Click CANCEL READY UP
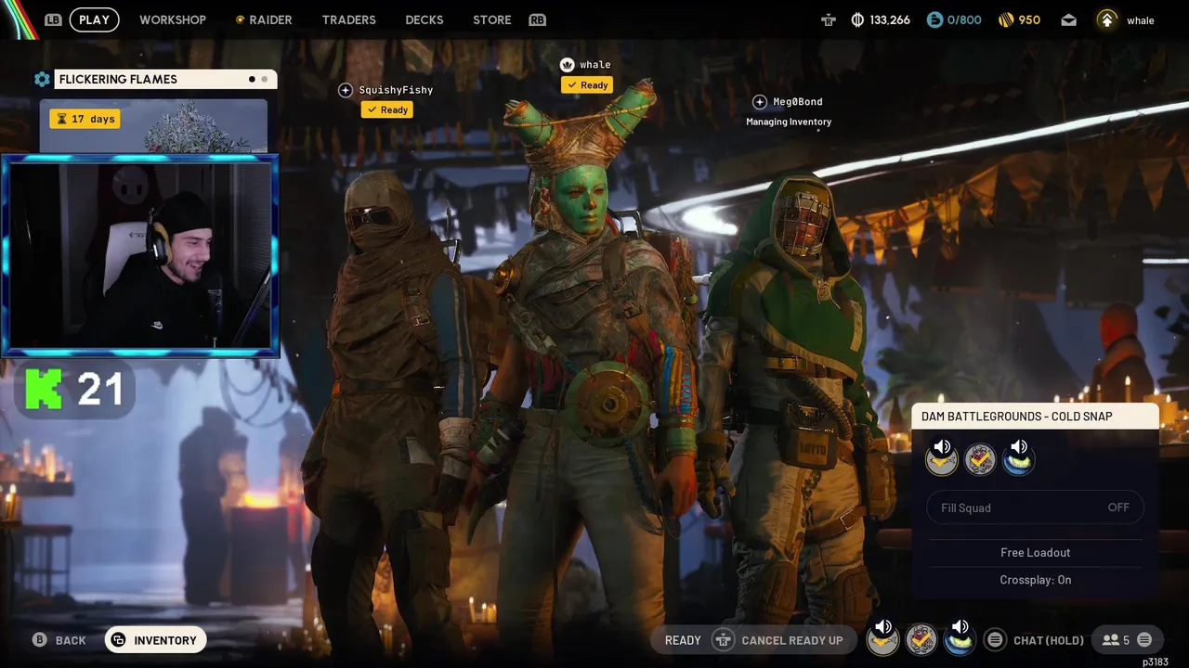Image resolution: width=1189 pixels, height=668 pixels. point(792,640)
